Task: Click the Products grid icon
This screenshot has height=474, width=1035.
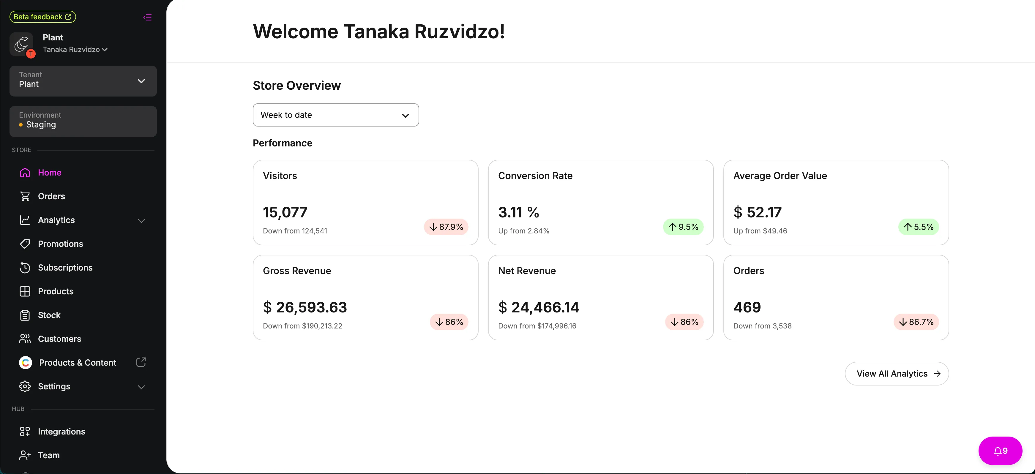Action: pos(25,292)
